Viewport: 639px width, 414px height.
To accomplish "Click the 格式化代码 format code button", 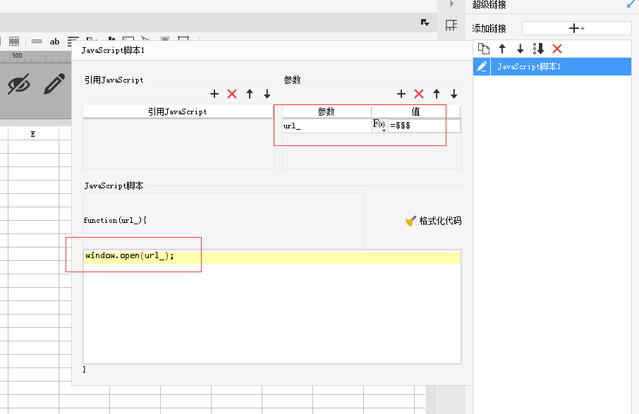I will 434,221.
